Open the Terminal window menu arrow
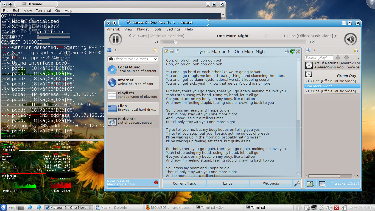This screenshot has height=211, width=375. point(4,4)
